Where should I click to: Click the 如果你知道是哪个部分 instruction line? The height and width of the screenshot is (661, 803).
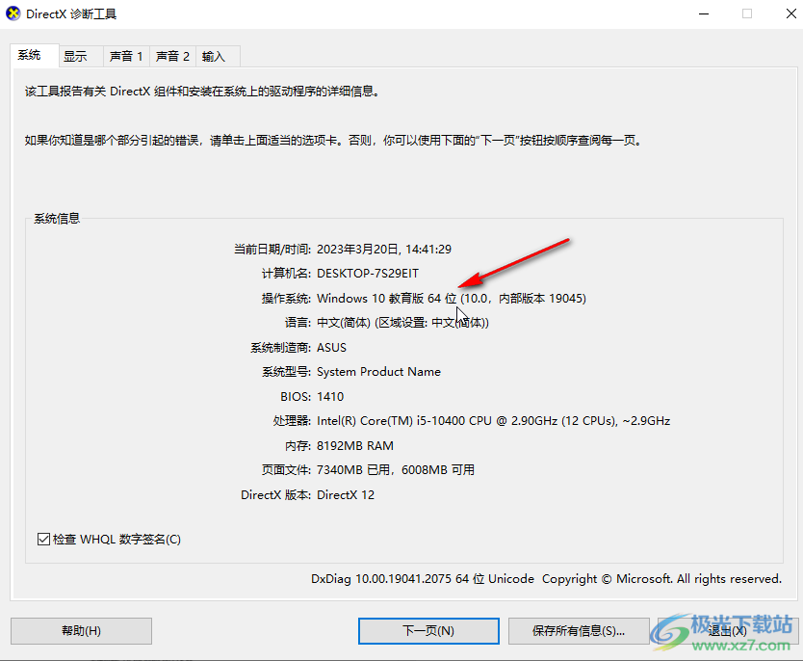click(x=334, y=141)
